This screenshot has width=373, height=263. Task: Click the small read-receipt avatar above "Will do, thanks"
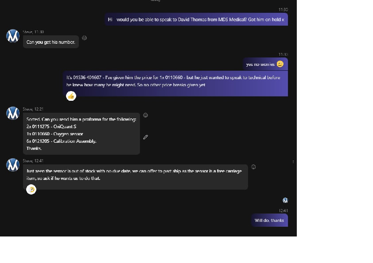click(285, 200)
